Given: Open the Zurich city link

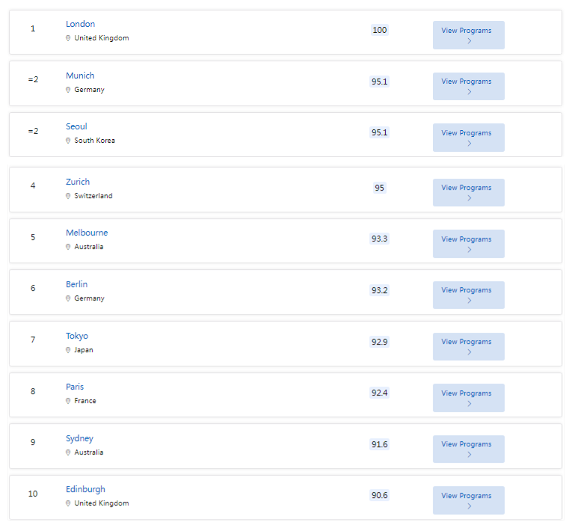Looking at the screenshot, I should (78, 182).
